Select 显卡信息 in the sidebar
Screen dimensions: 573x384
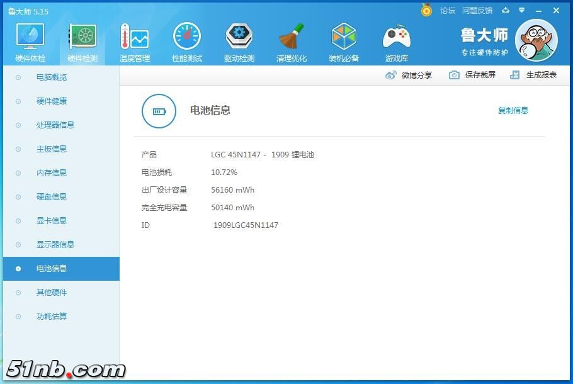coord(52,220)
